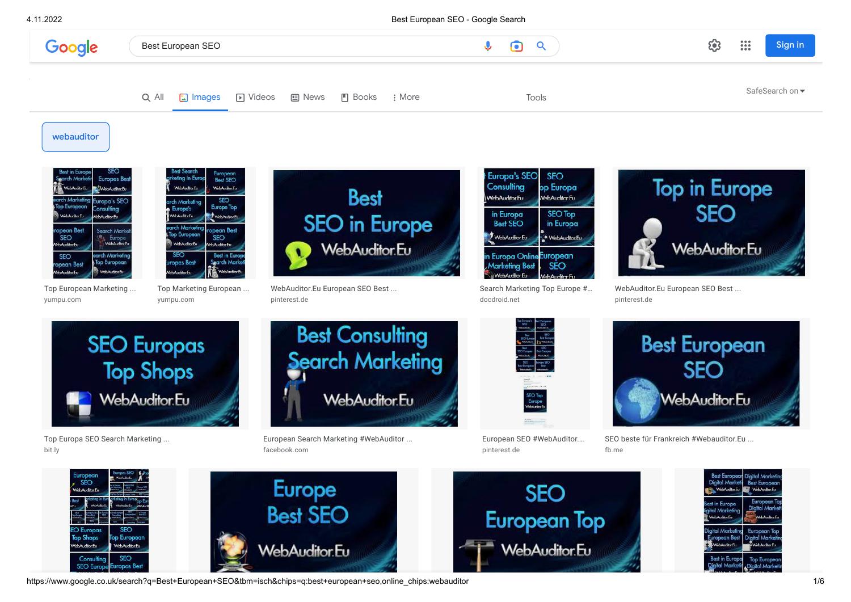Expand the Tools options
The width and height of the screenshot is (851, 602).
(x=536, y=98)
